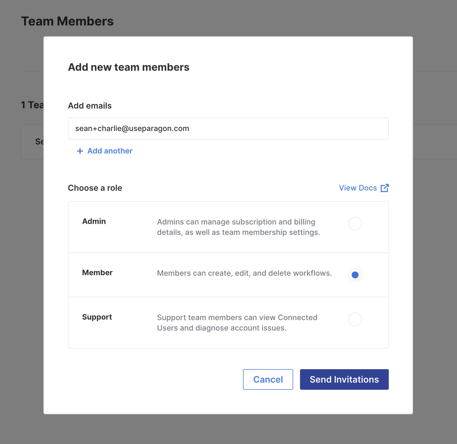Viewport: 457px width, 444px height.
Task: Select the Support role radio button
Action: [x=355, y=319]
